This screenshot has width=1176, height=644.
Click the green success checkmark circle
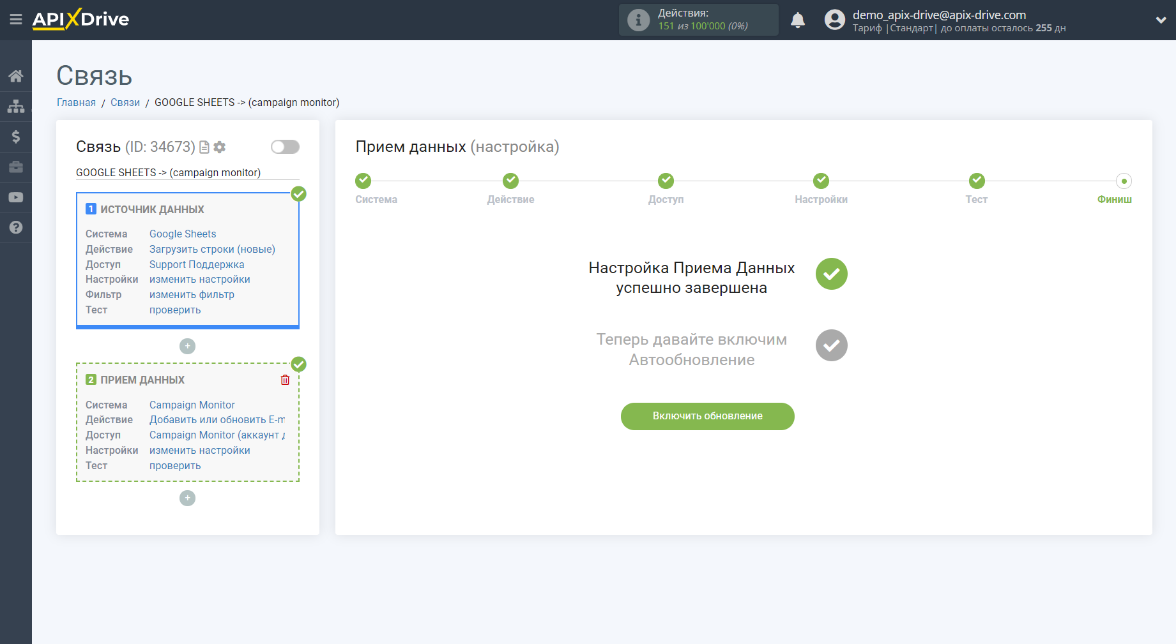click(832, 274)
